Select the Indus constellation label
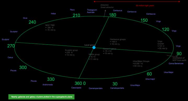The height and width of the screenshot is (101, 188). (x=53, y=14)
